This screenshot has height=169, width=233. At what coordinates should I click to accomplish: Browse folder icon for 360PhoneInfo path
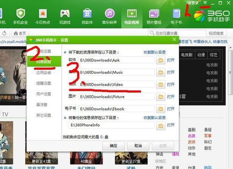point(161,126)
